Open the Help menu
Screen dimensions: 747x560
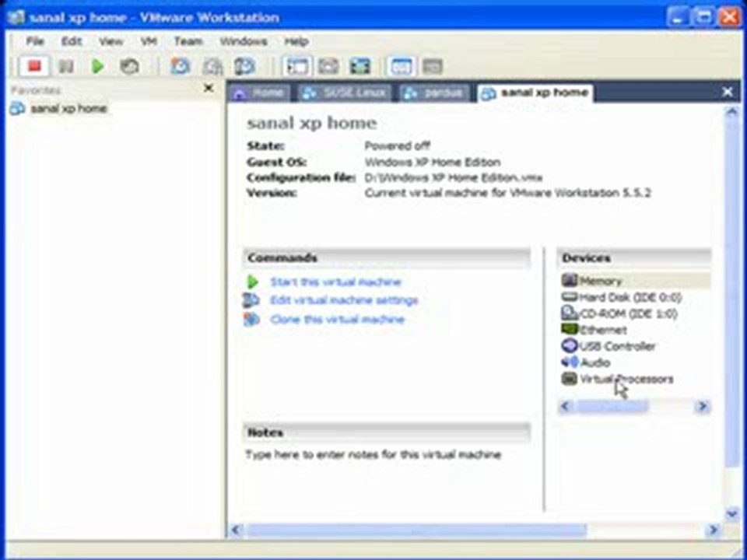point(296,41)
